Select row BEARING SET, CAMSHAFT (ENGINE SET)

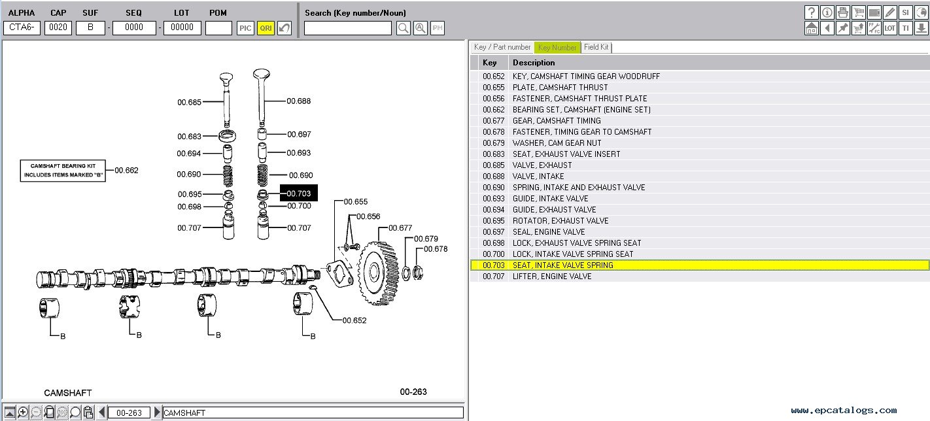click(700, 110)
